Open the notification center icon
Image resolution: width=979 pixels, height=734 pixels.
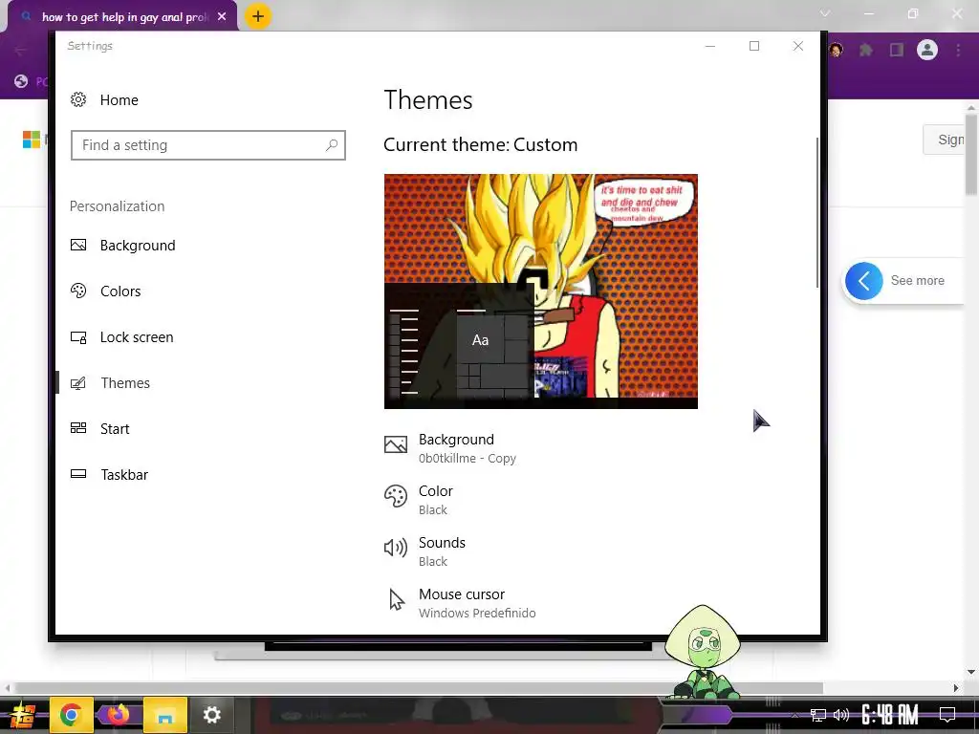pos(947,714)
